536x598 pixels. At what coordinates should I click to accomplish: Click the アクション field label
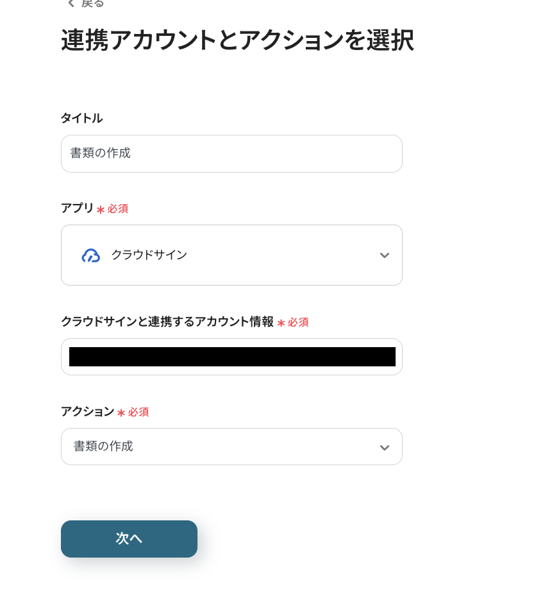pos(87,411)
